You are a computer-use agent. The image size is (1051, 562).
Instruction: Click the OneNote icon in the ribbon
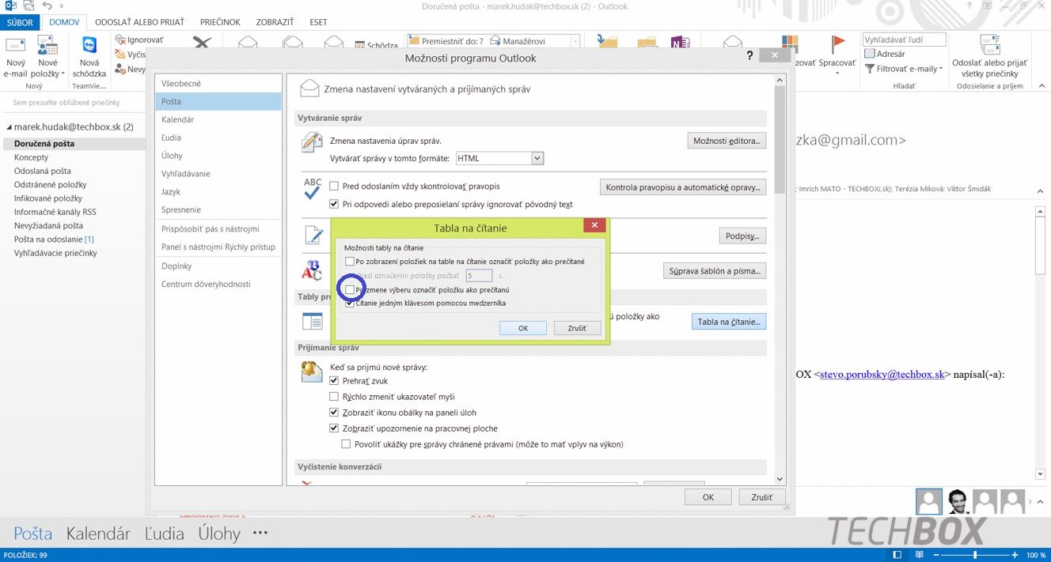pyautogui.click(x=679, y=44)
